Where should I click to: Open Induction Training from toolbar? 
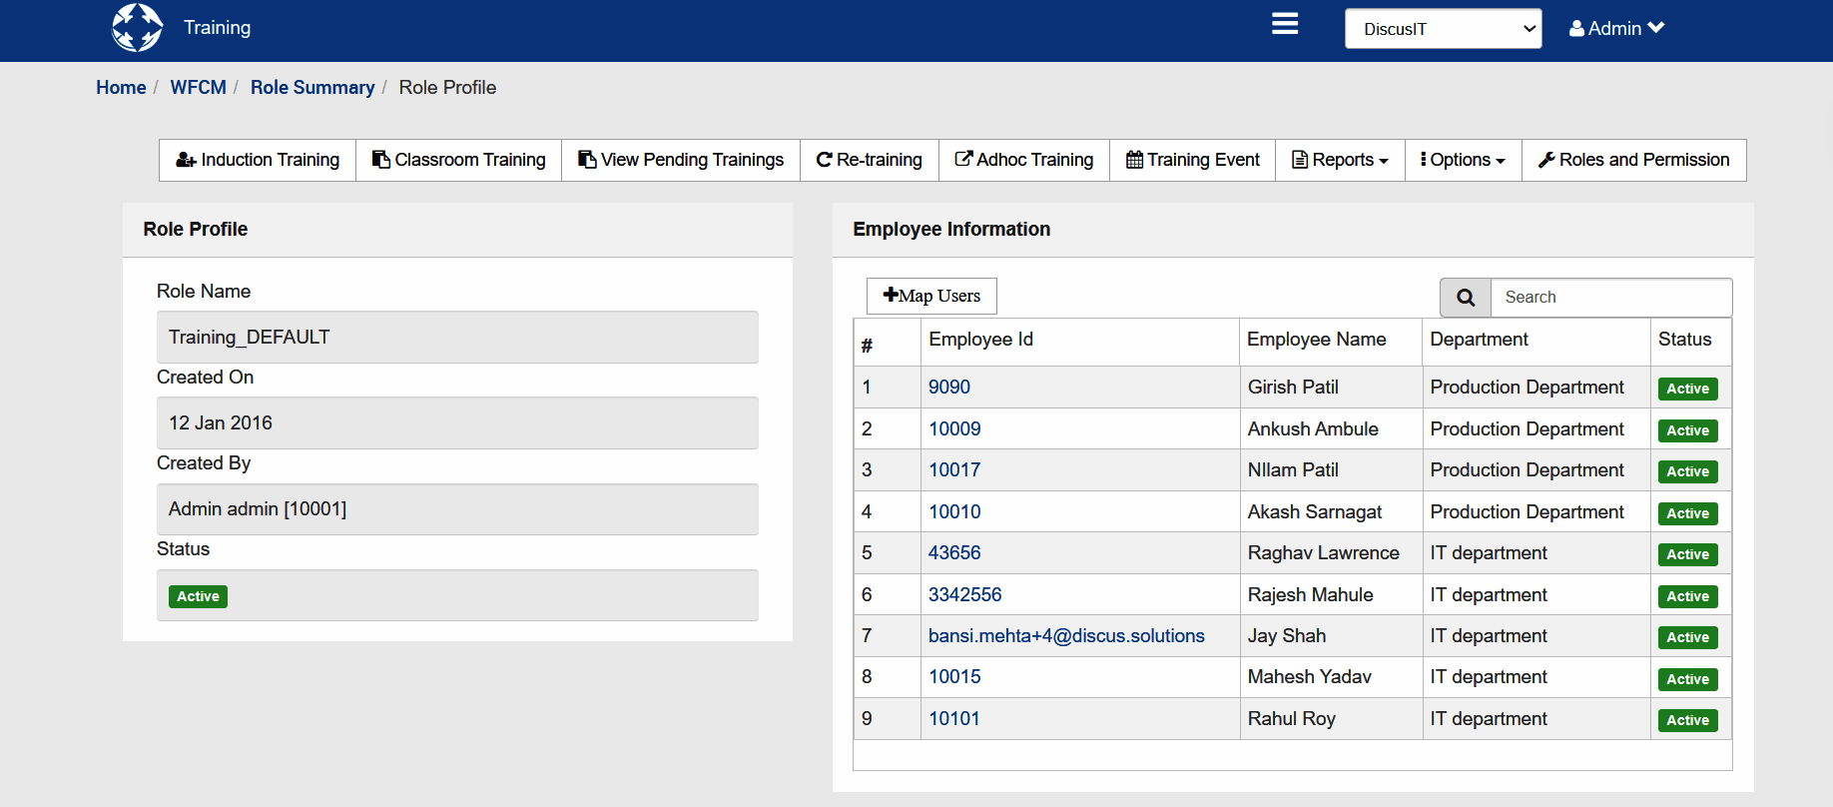pyautogui.click(x=258, y=160)
